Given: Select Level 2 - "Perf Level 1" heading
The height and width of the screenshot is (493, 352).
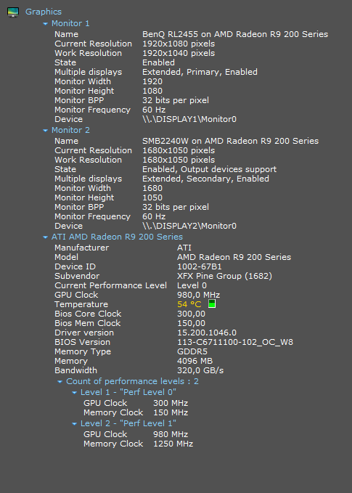Looking at the screenshot, I should 128,423.
